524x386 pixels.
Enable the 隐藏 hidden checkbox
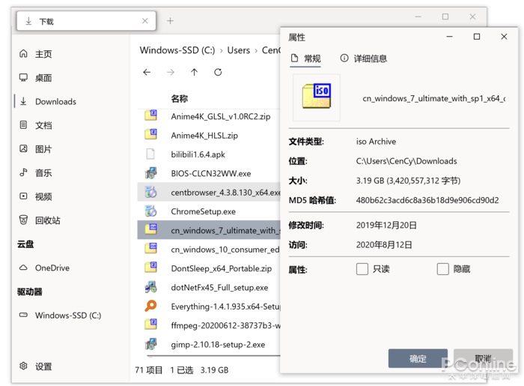click(443, 268)
